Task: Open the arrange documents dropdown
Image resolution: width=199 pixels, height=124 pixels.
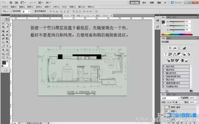Action: (41, 2)
